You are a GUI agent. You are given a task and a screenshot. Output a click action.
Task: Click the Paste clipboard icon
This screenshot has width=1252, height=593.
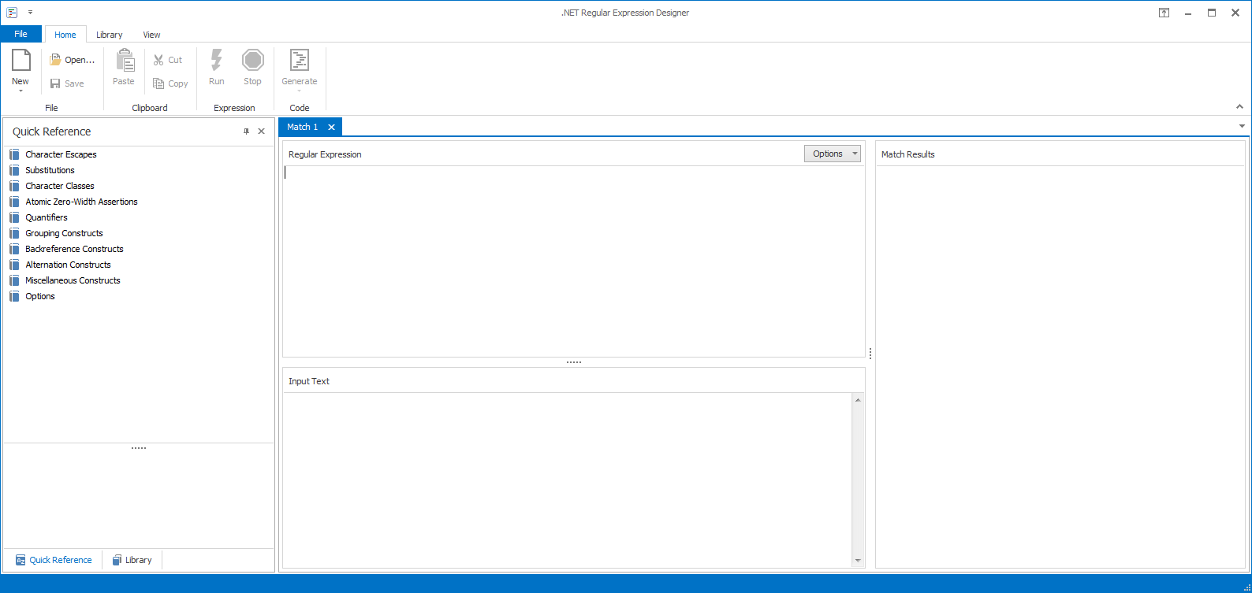coord(124,61)
